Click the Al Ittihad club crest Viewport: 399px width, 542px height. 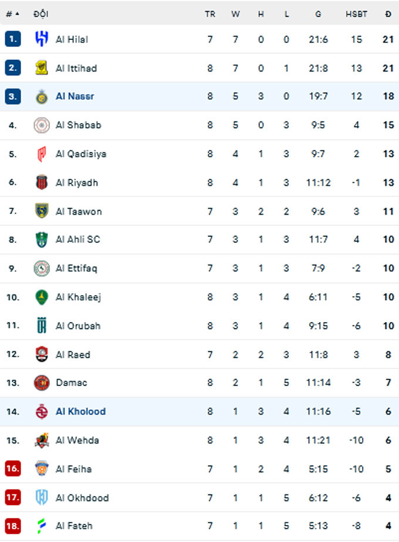click(x=41, y=68)
